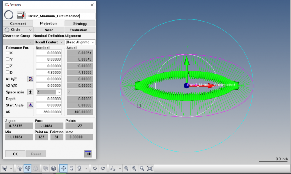This screenshot has width=291, height=174.
Task: Click the Pan (four-arrow move) tool
Action: 63,168
